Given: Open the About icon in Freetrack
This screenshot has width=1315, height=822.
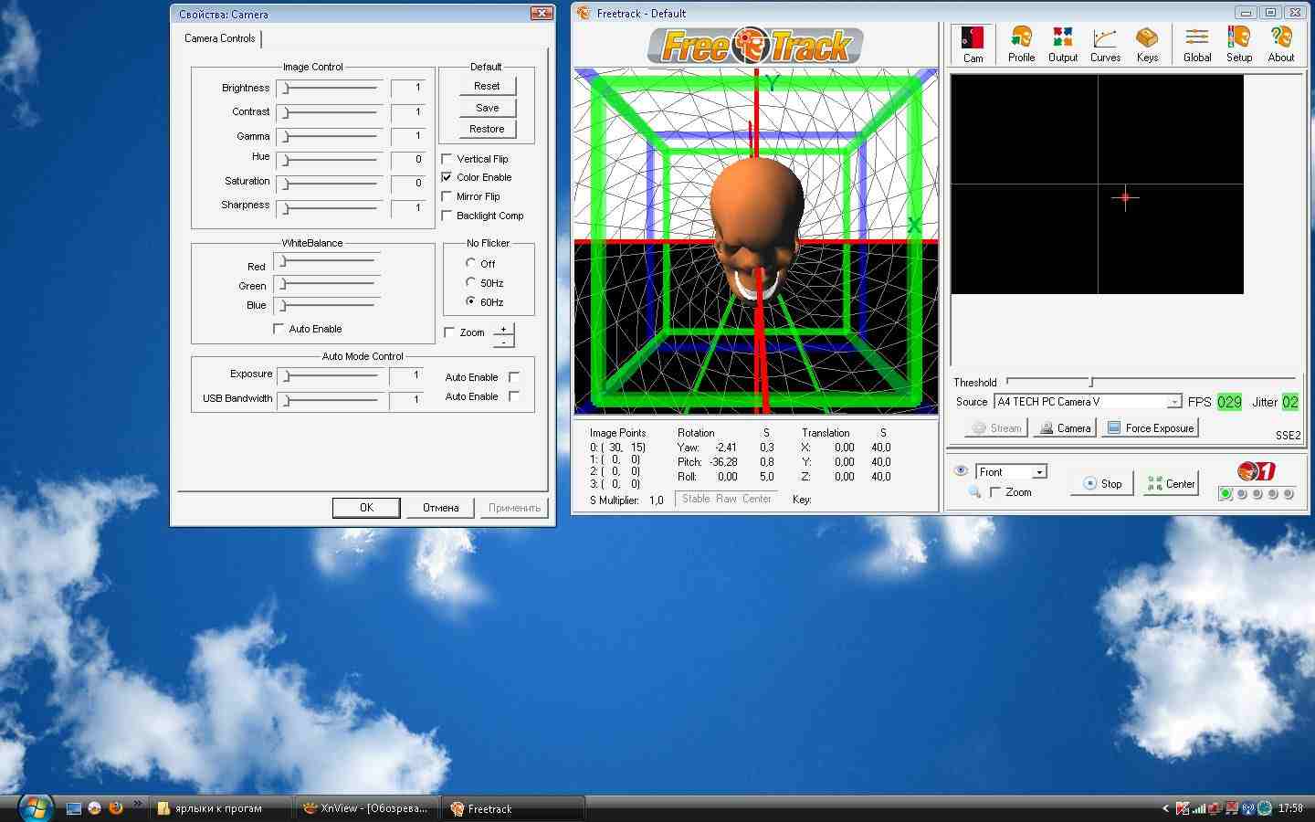Looking at the screenshot, I should click(1281, 44).
